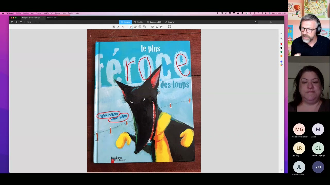Pick the red pen color
The width and height of the screenshot is (330, 185).
point(281,44)
